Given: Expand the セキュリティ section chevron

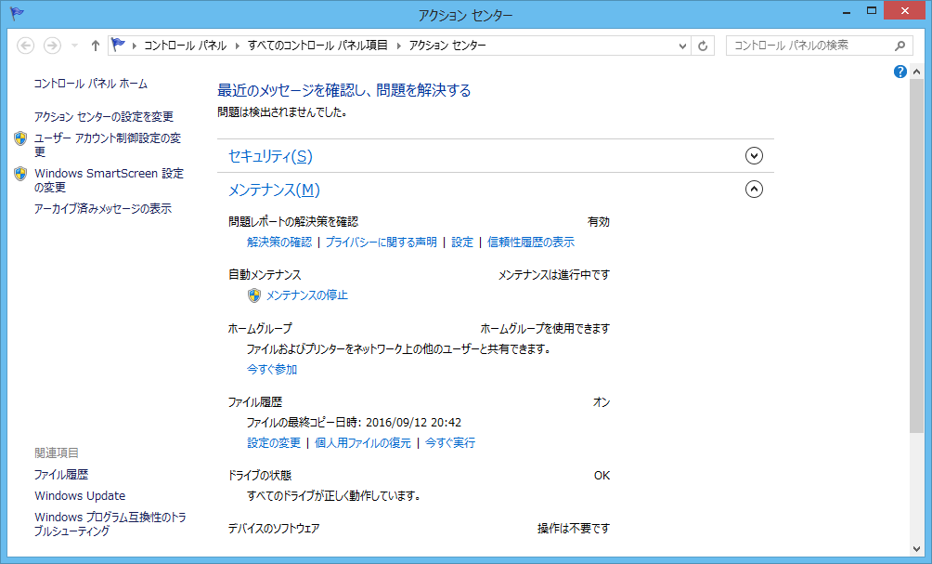Looking at the screenshot, I should pos(754,156).
